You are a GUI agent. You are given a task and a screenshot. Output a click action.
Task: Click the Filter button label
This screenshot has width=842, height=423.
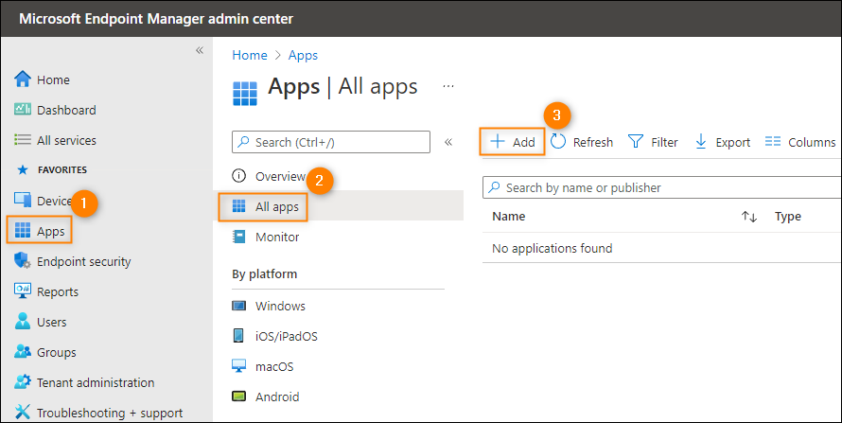click(664, 142)
